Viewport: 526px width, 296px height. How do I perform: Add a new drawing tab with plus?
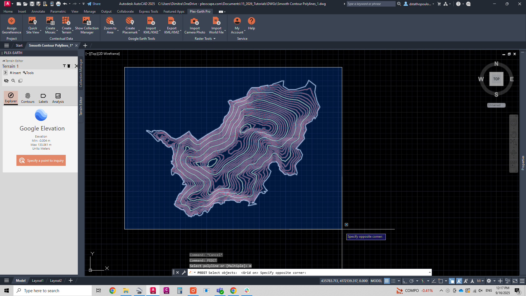coord(85,45)
